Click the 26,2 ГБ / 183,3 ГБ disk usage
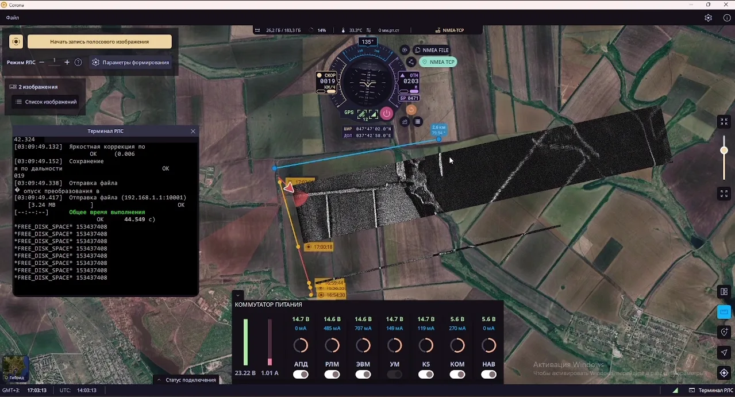The height and width of the screenshot is (397, 735). (x=278, y=30)
